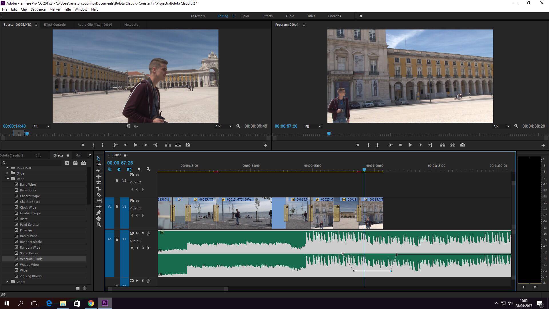Toggle lock on track V2
This screenshot has height=309, width=549.
click(x=117, y=181)
